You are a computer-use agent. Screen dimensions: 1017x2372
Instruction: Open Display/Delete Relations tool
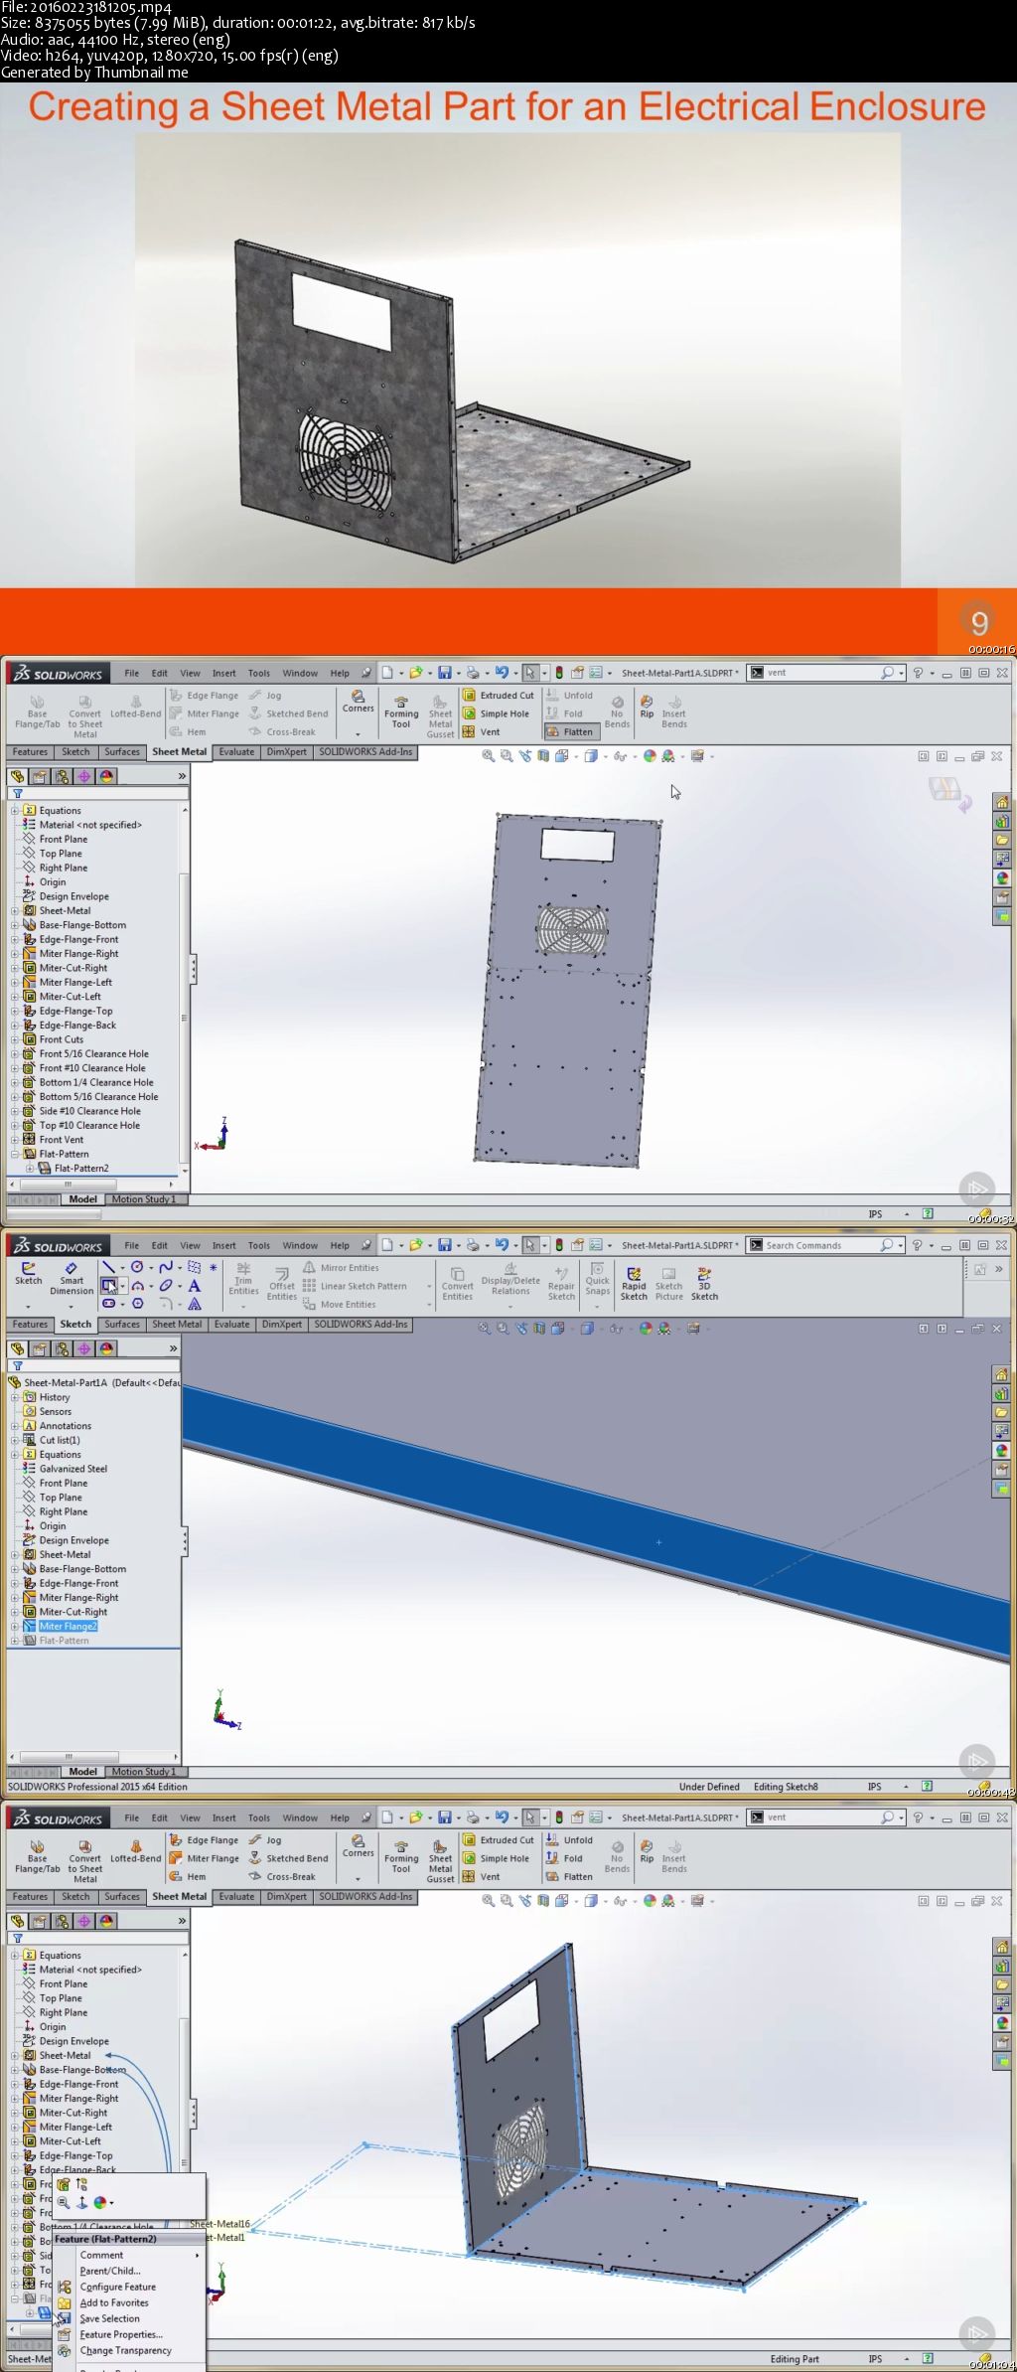point(510,1279)
